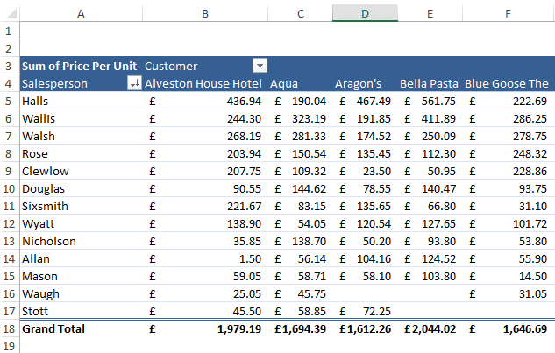Select column A header
This screenshot has width=555, height=353.
tap(81, 13)
